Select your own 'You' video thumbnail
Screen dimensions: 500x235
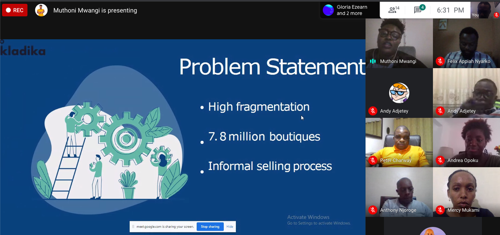click(485, 10)
